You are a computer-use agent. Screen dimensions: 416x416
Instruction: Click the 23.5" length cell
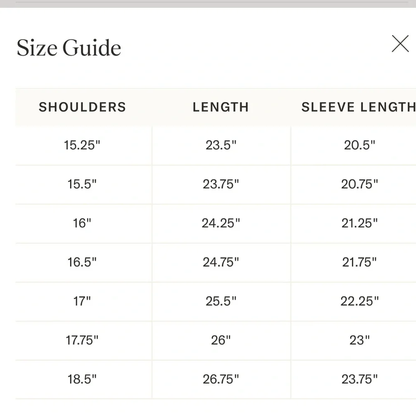pyautogui.click(x=221, y=145)
